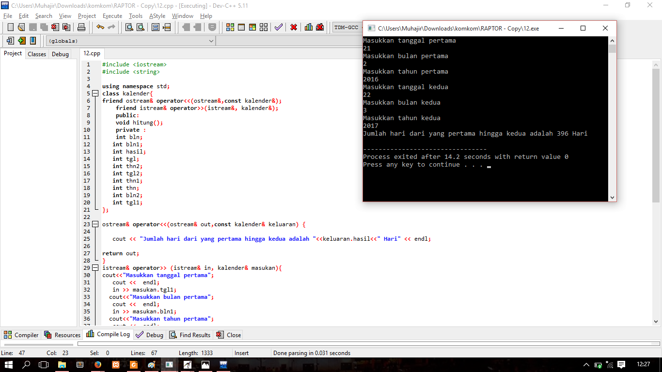Screen dimensions: 662x372
Task: Stop execution with the red X icon
Action: (x=294, y=27)
